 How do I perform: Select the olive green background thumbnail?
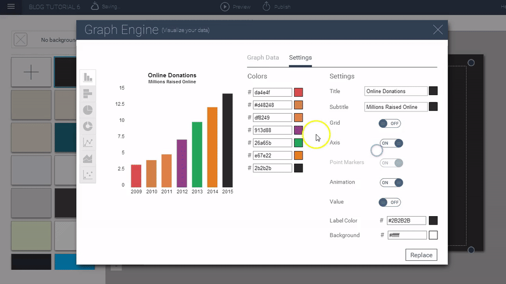(31, 236)
